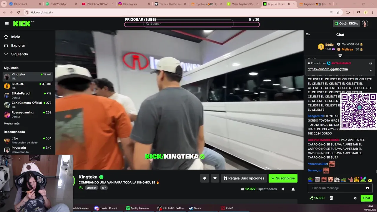Toggle notifications bell for Kingteka

pos(204,178)
